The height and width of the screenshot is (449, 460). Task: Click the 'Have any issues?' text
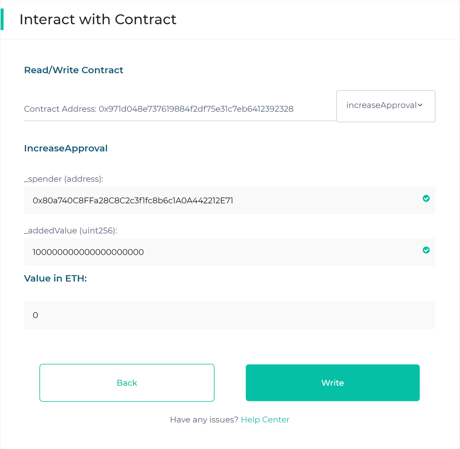[x=204, y=420]
